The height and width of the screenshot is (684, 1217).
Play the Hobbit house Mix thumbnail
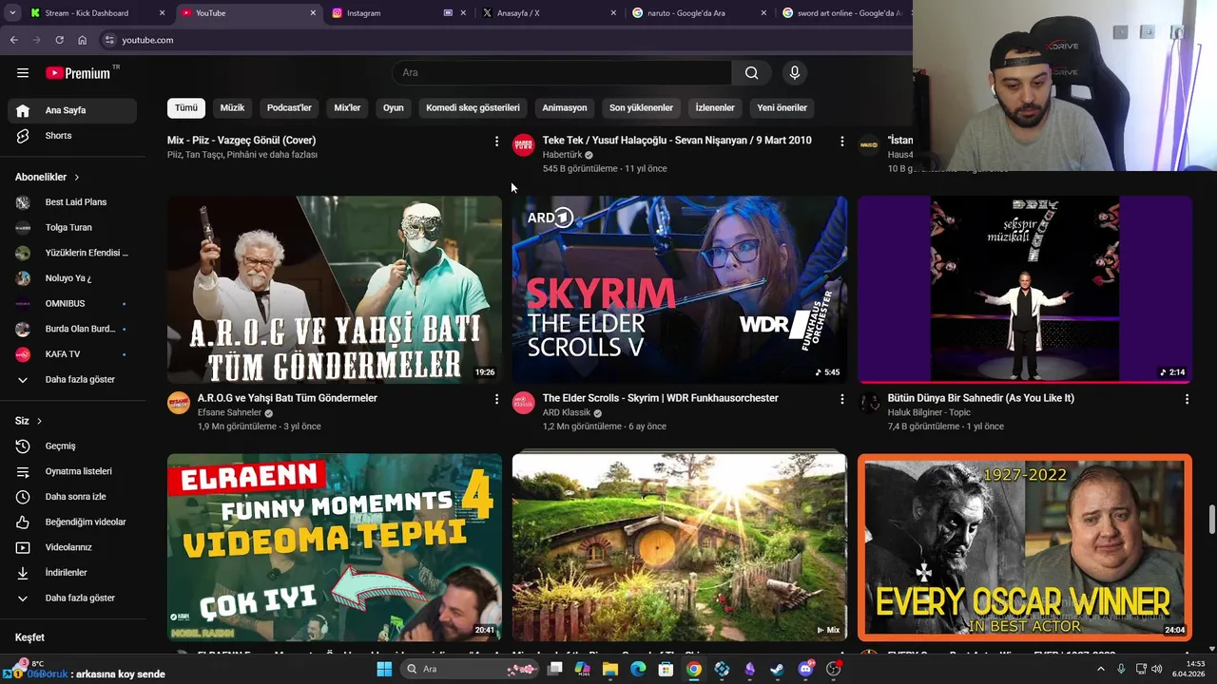(680, 547)
